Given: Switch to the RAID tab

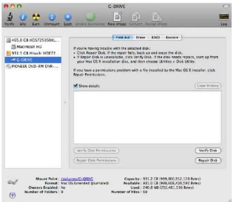Looking at the screenshot, I should 156,37.
